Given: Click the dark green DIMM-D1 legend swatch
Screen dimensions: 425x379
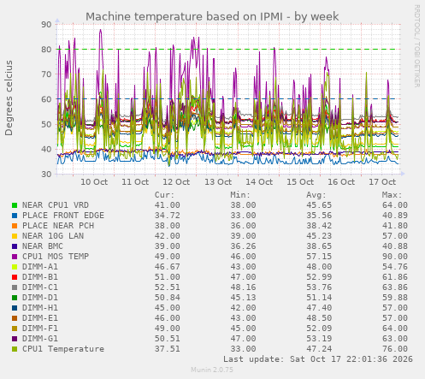Looking at the screenshot, I should 15,298.
